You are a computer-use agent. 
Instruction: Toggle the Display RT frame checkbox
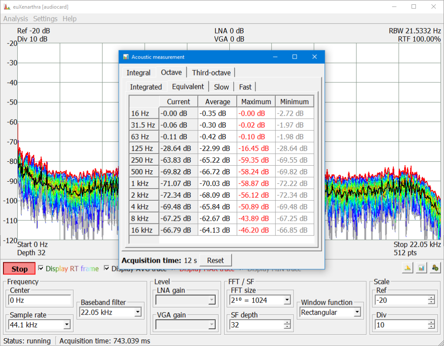point(41,268)
